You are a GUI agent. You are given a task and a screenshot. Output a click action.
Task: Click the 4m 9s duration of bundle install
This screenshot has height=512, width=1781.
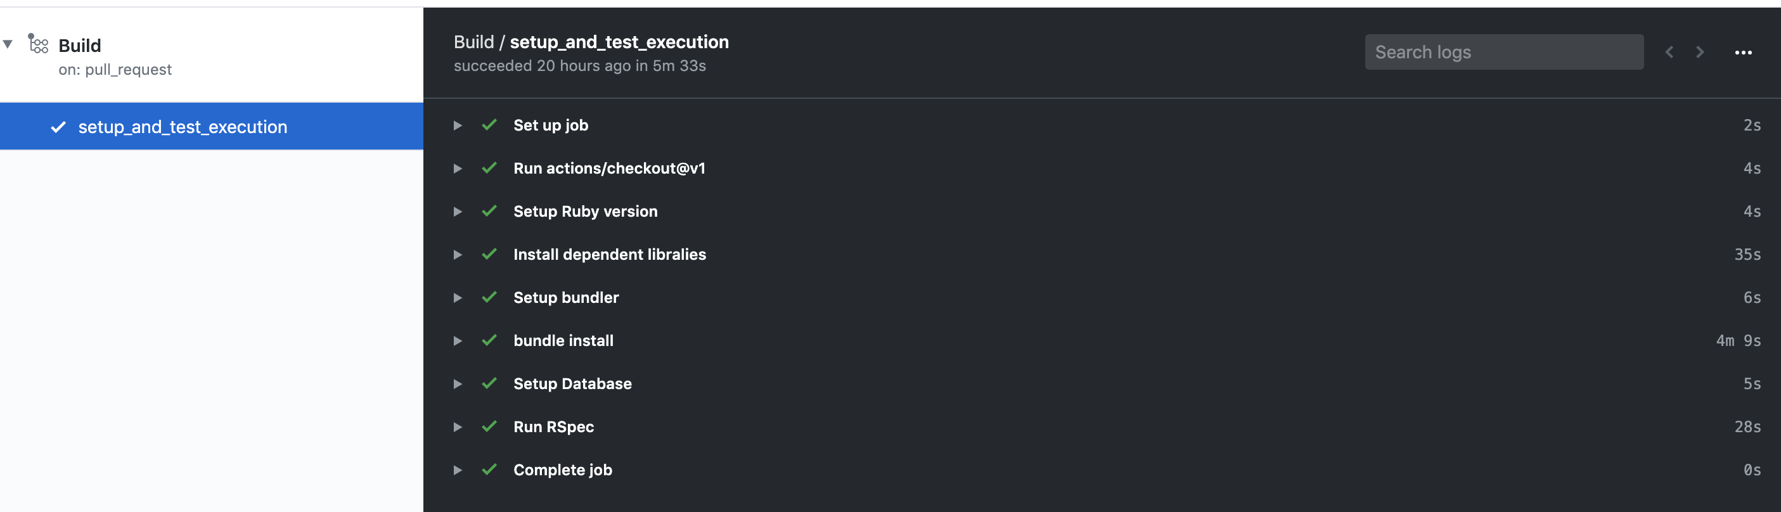[1739, 340]
